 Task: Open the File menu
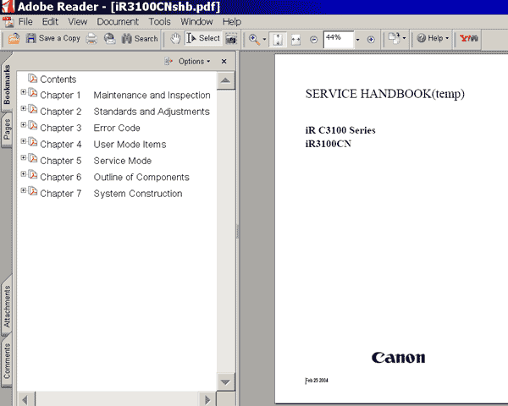[25, 22]
